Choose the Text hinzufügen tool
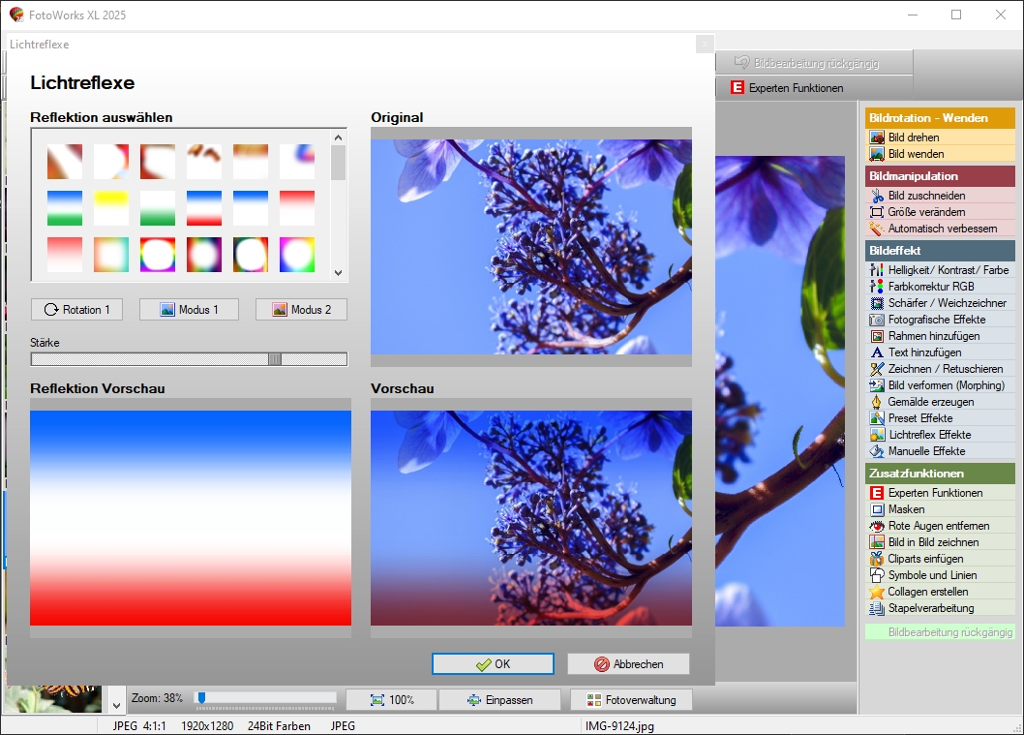Image resolution: width=1024 pixels, height=735 pixels. [x=924, y=352]
